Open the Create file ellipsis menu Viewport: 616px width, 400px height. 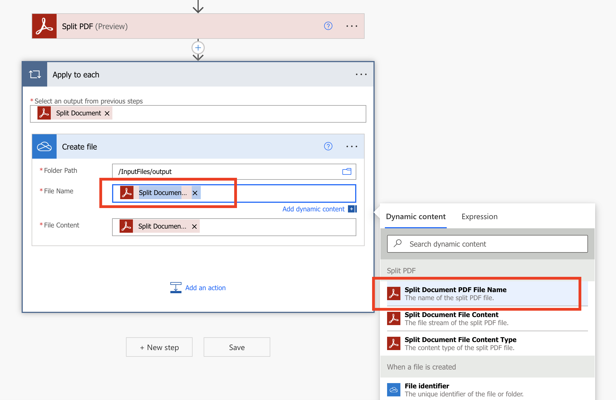click(352, 146)
